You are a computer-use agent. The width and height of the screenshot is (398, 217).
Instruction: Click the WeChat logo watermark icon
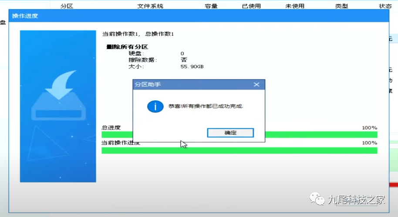click(x=317, y=199)
